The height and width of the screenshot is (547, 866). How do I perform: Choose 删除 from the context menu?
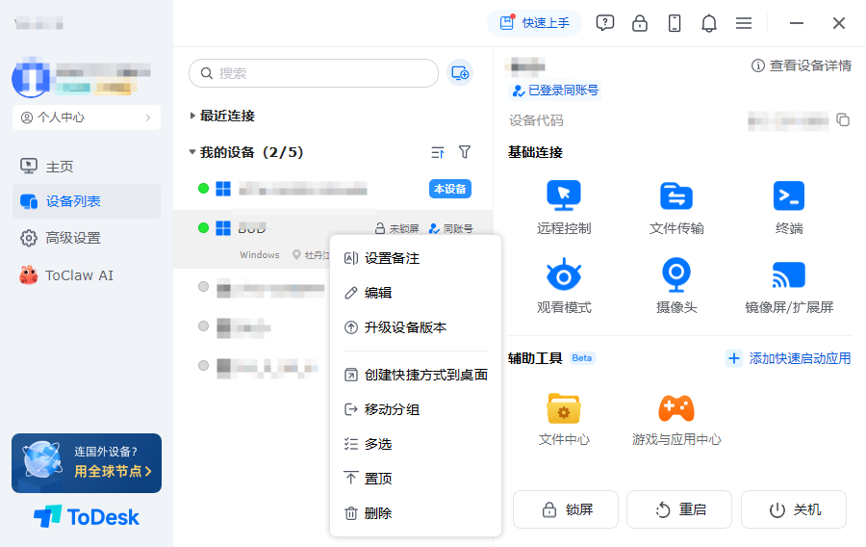click(416, 513)
